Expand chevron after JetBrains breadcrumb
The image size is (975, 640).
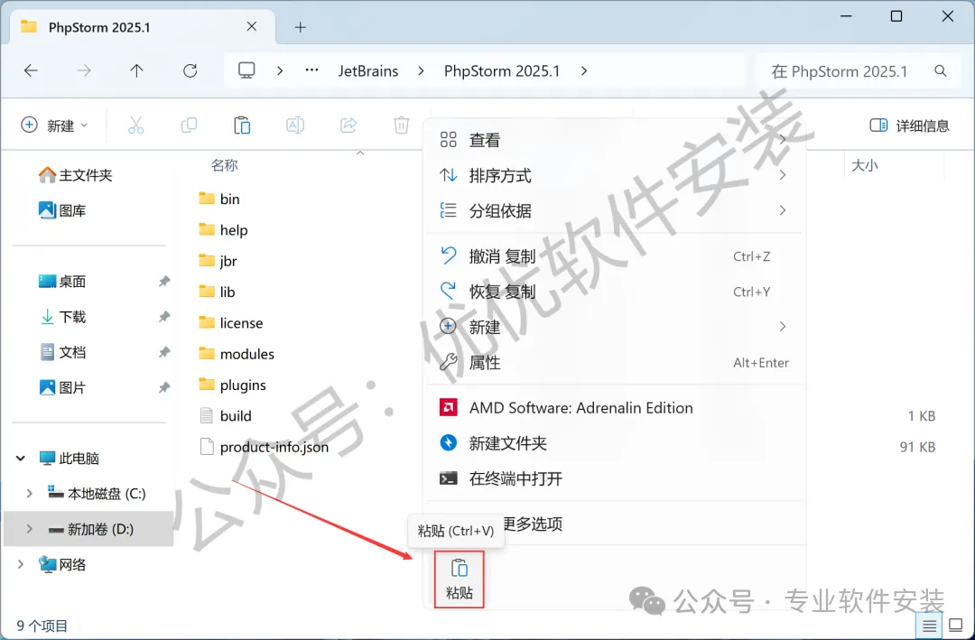click(x=421, y=71)
